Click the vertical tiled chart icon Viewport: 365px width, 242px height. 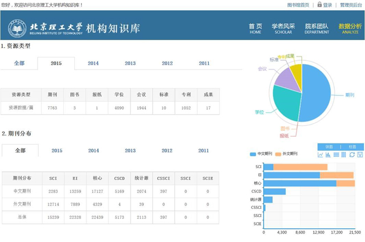coord(344,154)
